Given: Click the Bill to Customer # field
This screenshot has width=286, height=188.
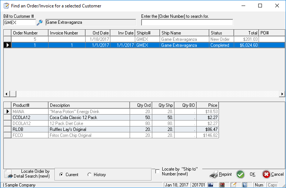Looking at the screenshot, I should click(x=19, y=23).
